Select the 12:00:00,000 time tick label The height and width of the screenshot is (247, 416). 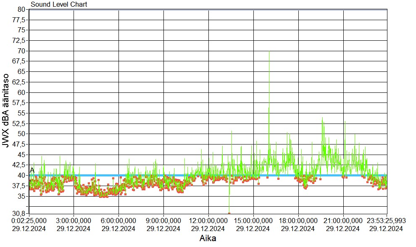tap(208, 221)
